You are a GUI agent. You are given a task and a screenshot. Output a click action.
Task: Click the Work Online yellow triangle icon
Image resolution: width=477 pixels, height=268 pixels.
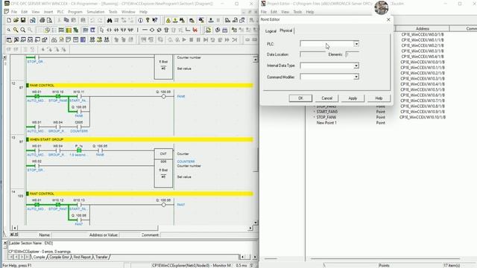pyautogui.click(x=168, y=20)
